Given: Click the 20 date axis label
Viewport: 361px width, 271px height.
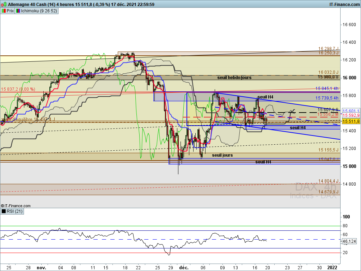Looking at the screenshot, I should coord(268,268).
